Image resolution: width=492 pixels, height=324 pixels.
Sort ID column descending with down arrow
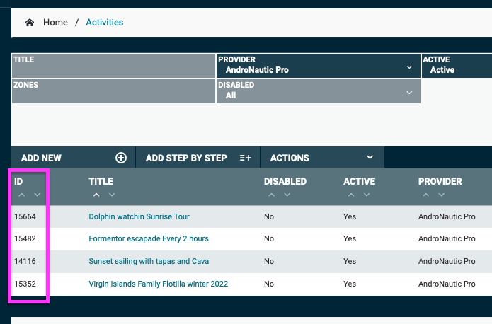tap(38, 195)
